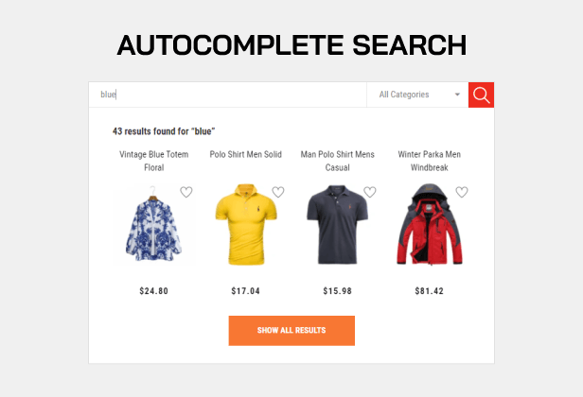583x397 pixels.
Task: Toggle wishlist heart on yellow Polo Shirt
Action: pyautogui.click(x=278, y=192)
